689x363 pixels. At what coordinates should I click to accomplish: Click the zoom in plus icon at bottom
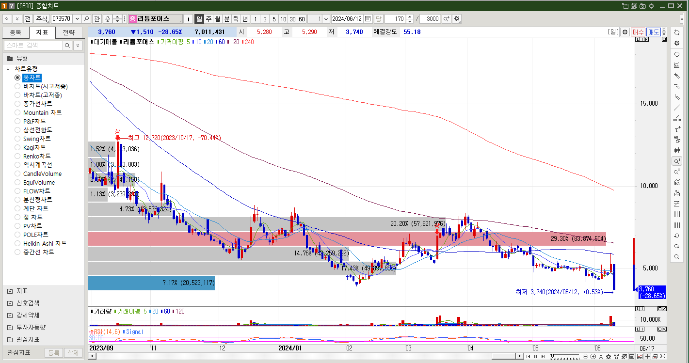593,357
